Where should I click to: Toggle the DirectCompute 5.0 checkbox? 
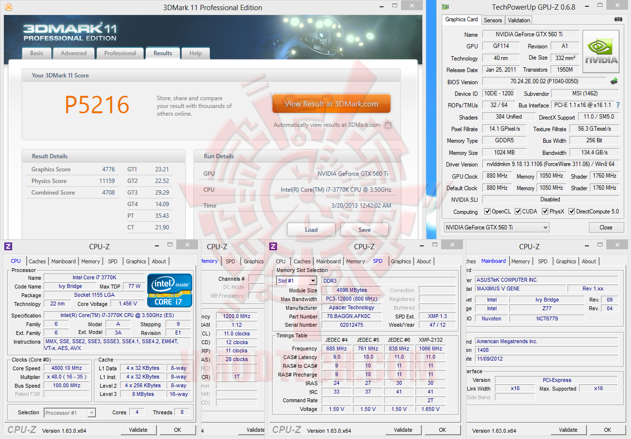click(571, 212)
